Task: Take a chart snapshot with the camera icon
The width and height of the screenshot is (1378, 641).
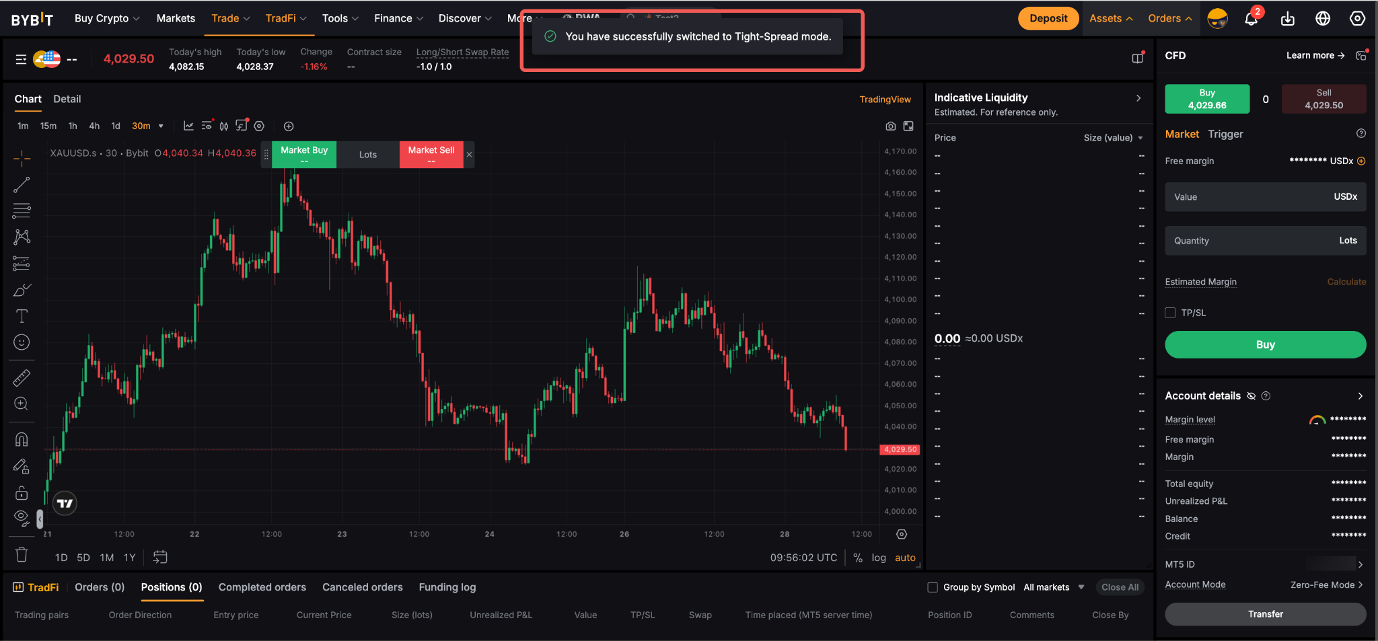Action: [x=891, y=126]
